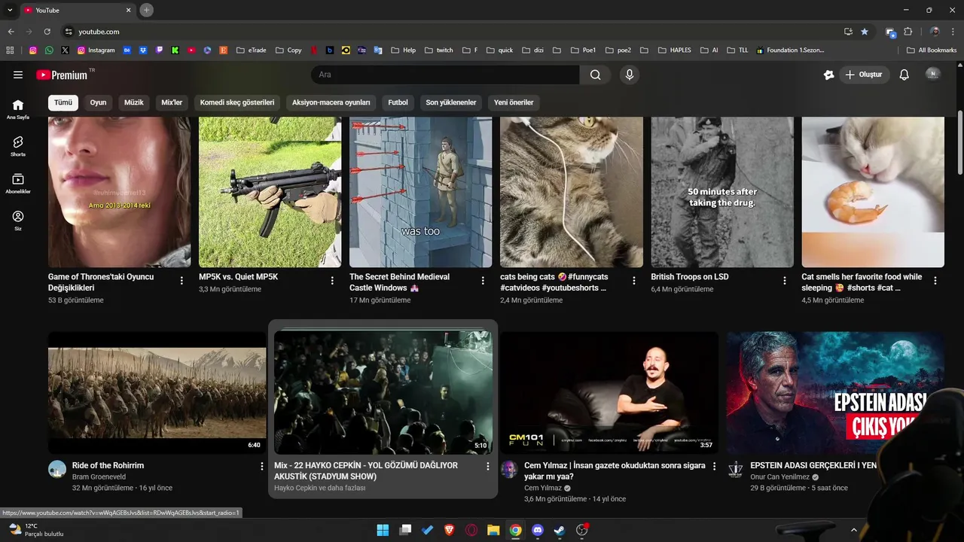Click the page vertical scrollbar

coord(959,143)
